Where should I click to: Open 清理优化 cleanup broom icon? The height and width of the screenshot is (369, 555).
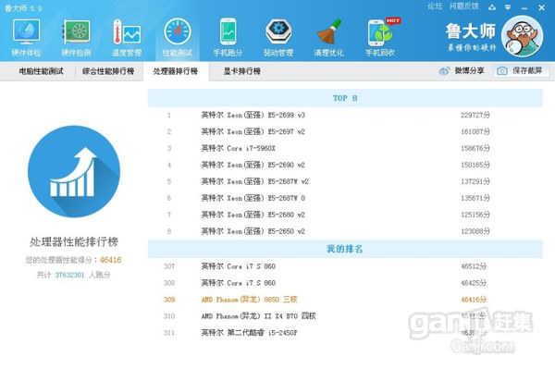pos(328,37)
